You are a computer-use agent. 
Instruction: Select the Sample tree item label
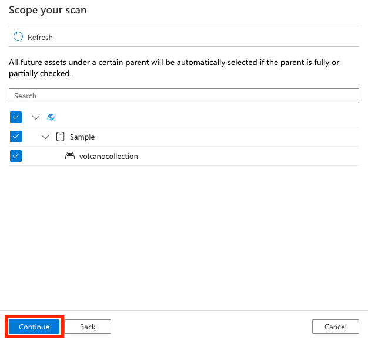82,137
